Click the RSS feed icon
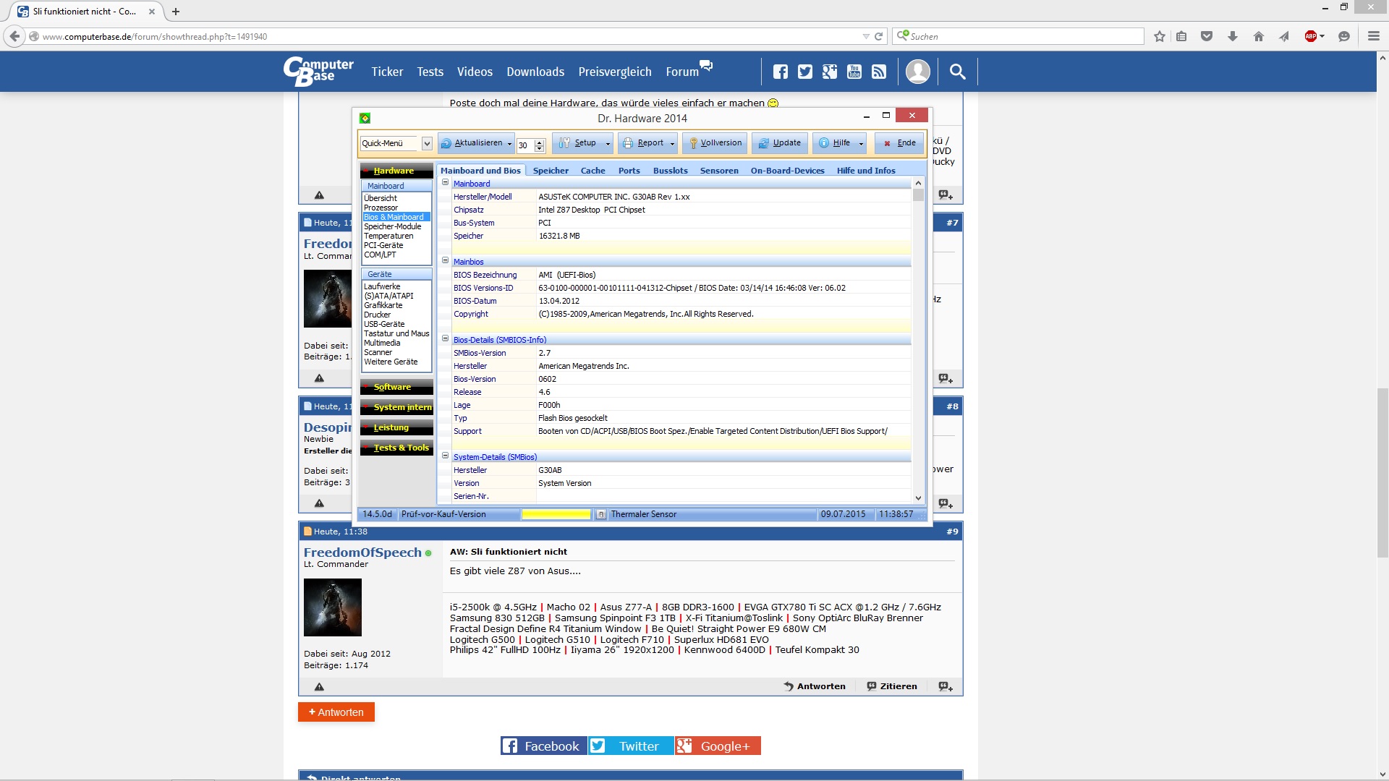 click(x=879, y=72)
